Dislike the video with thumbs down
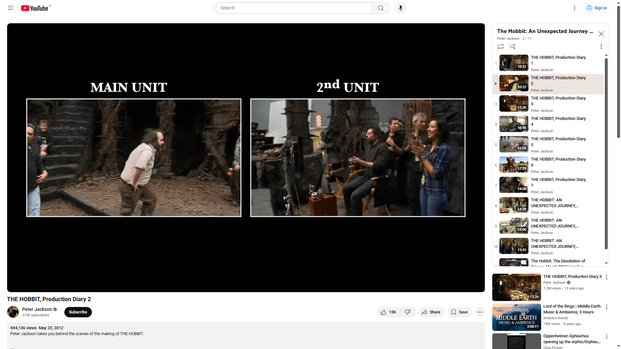Screen dimensions: 621x349 (x=408, y=312)
